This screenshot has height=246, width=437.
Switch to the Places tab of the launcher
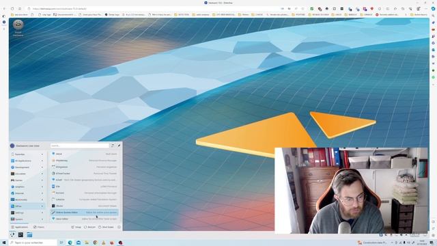tap(39, 227)
